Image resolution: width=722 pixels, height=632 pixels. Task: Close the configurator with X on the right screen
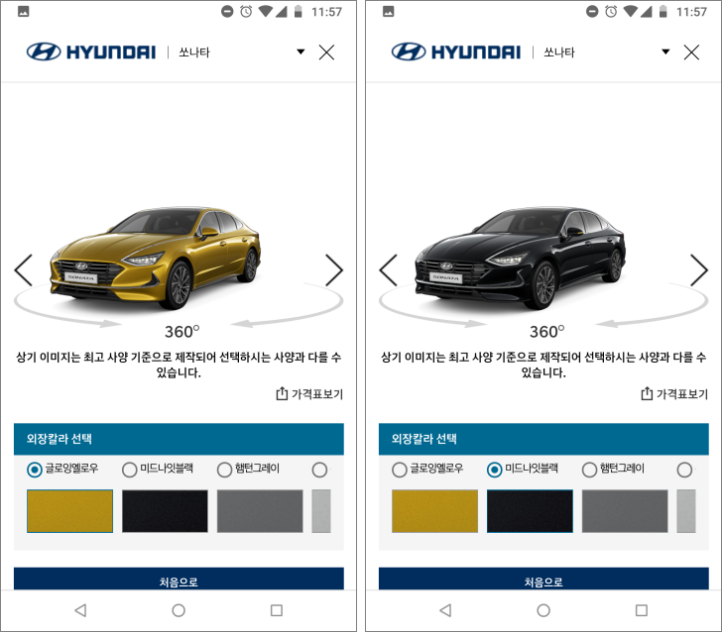click(x=691, y=52)
